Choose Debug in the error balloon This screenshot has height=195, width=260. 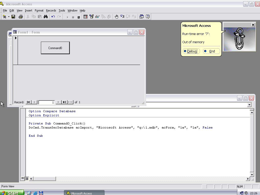point(191,51)
